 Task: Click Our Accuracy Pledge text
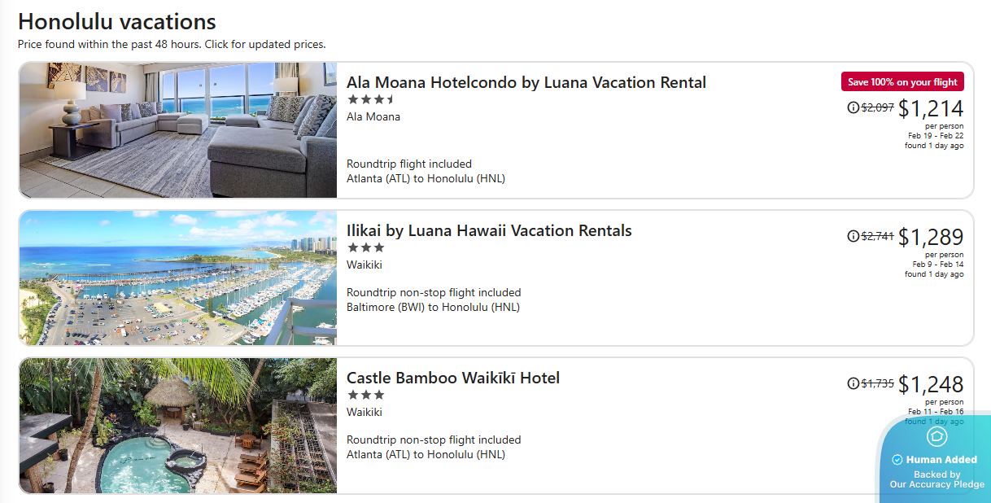(936, 484)
